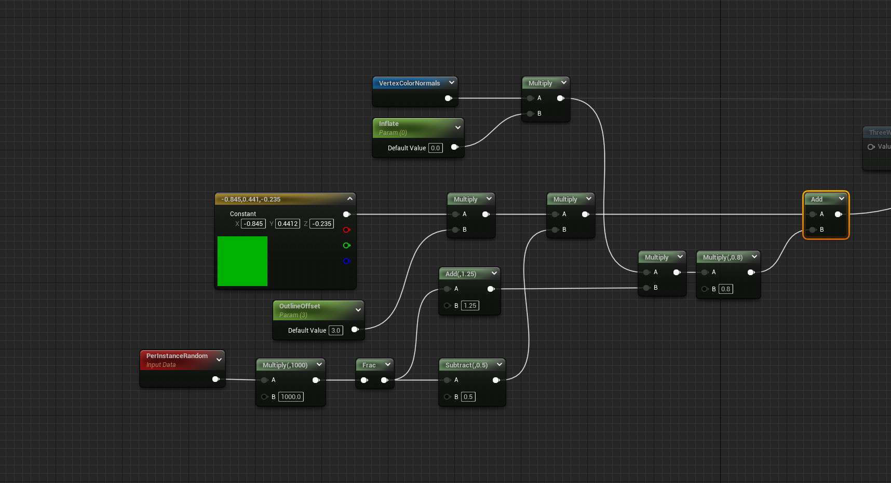Click the Frac node output pin
Viewport: 891px width, 483px height.
pyautogui.click(x=384, y=380)
